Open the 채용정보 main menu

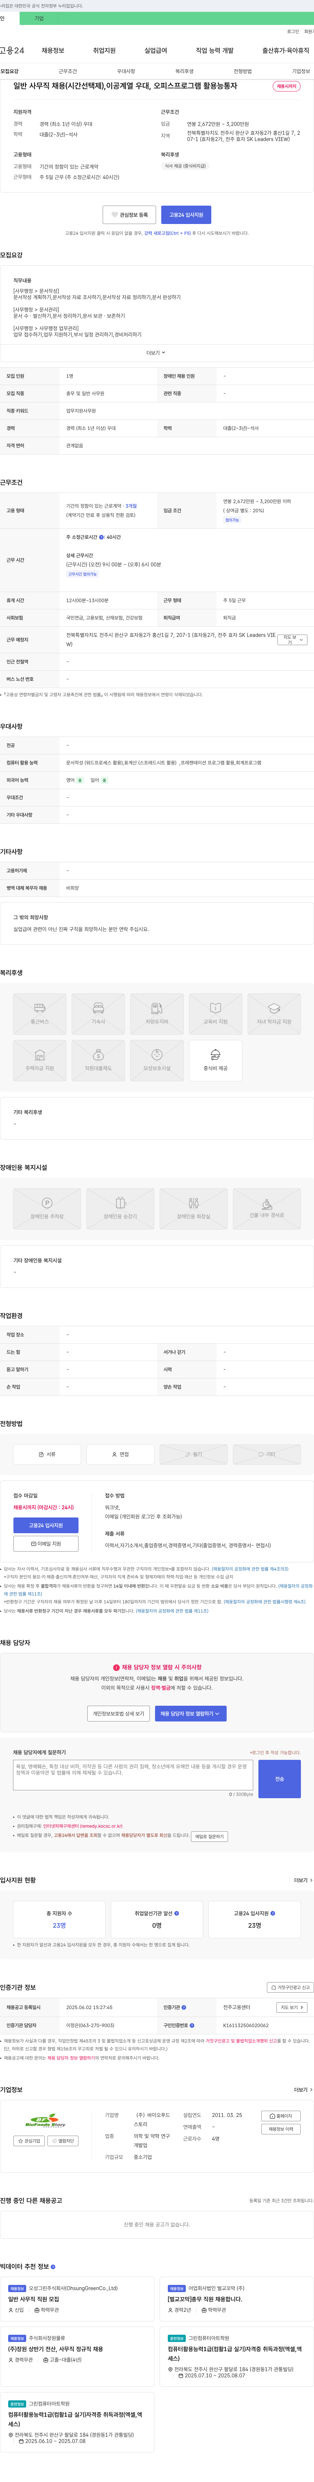(53, 50)
